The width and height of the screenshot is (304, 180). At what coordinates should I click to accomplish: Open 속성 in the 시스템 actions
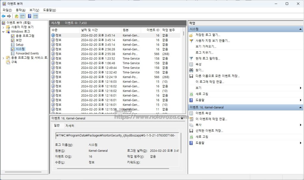198,64
